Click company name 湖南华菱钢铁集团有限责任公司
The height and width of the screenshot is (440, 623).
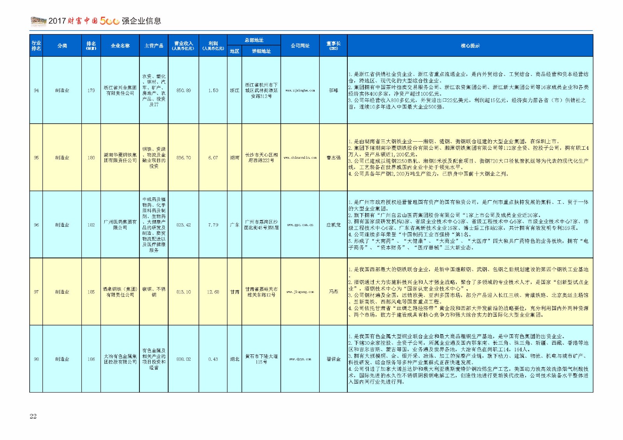coord(120,158)
